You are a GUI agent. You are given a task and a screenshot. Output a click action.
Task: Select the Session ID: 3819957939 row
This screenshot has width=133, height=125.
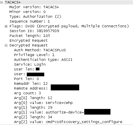[34, 31]
